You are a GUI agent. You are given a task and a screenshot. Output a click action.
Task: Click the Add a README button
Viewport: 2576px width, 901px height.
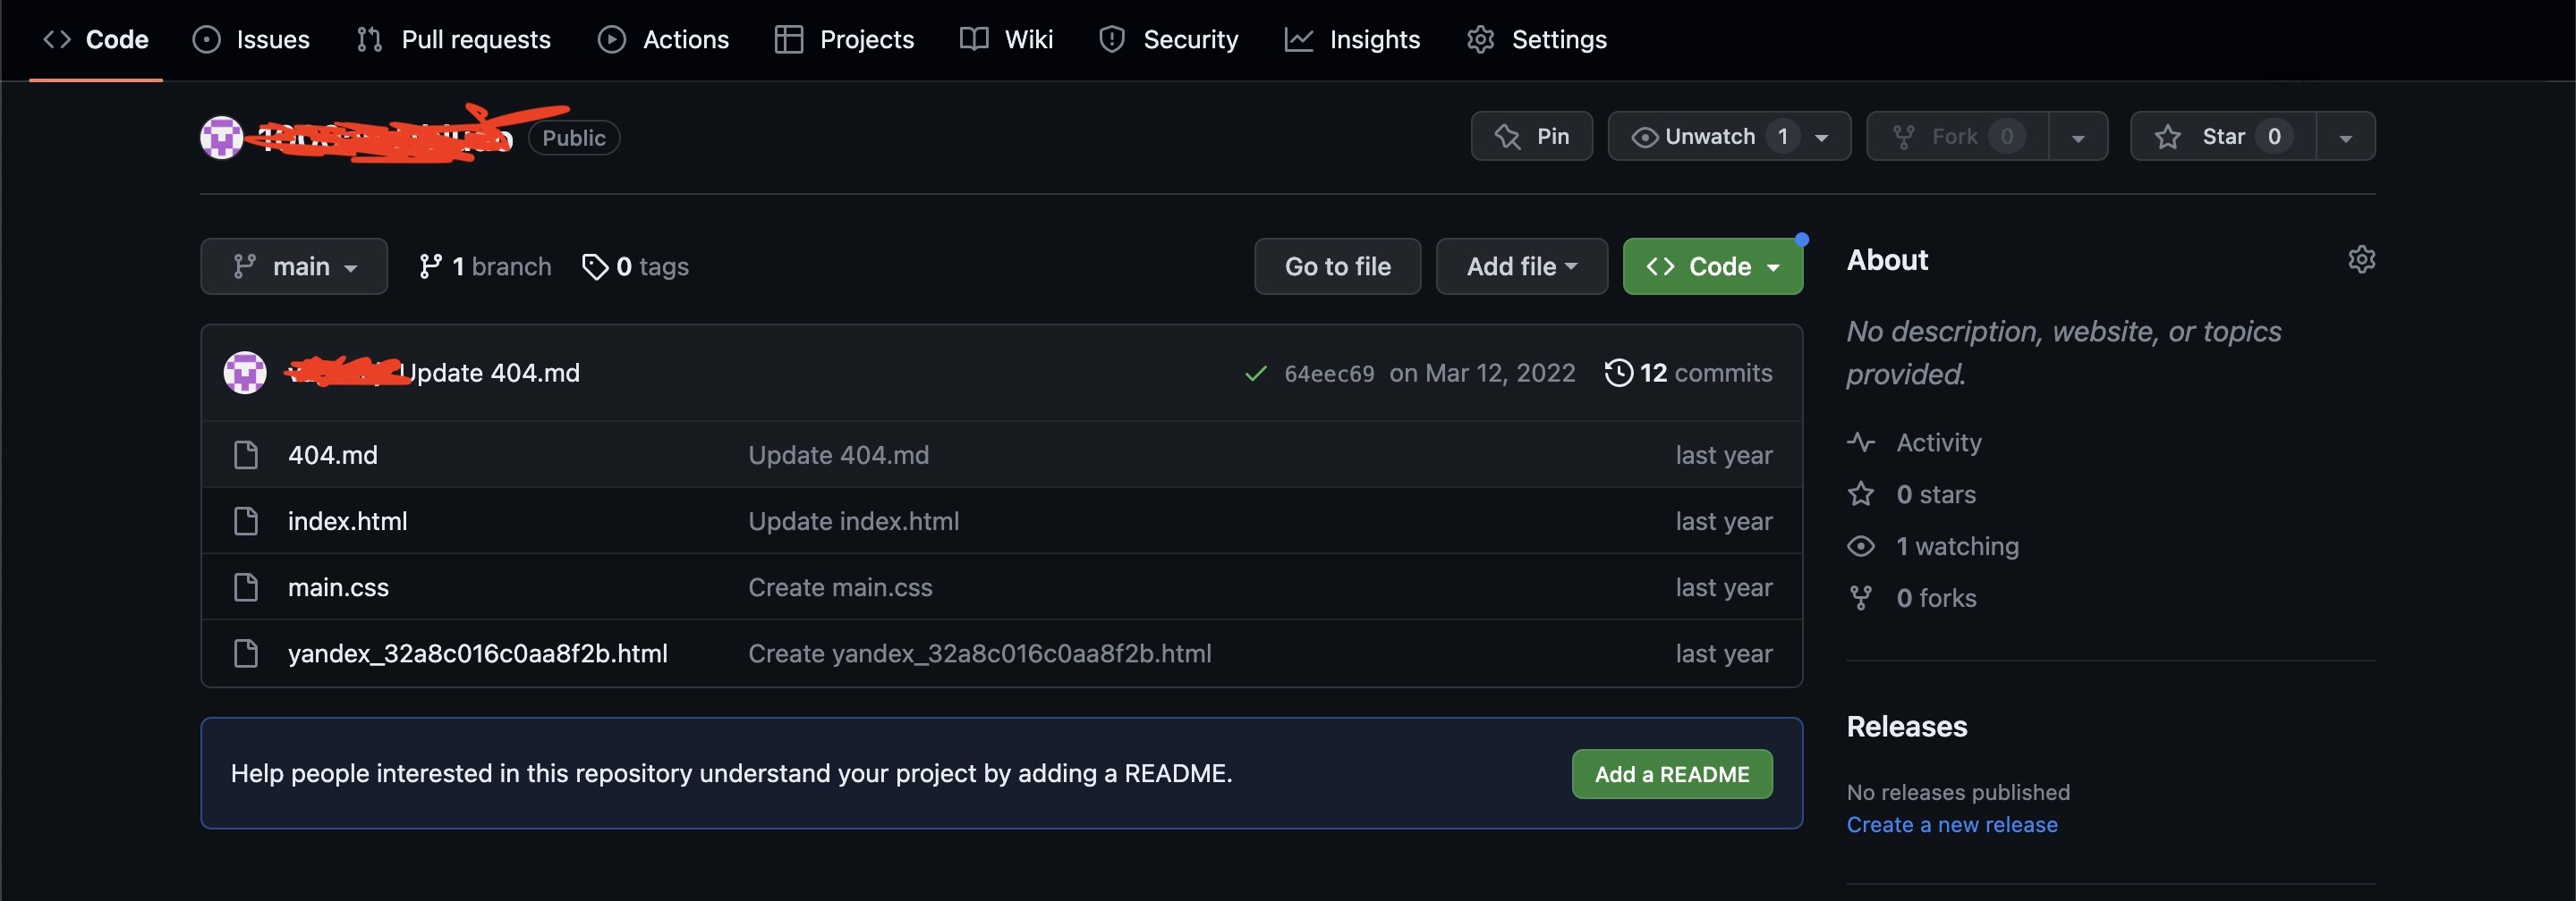tap(1671, 774)
